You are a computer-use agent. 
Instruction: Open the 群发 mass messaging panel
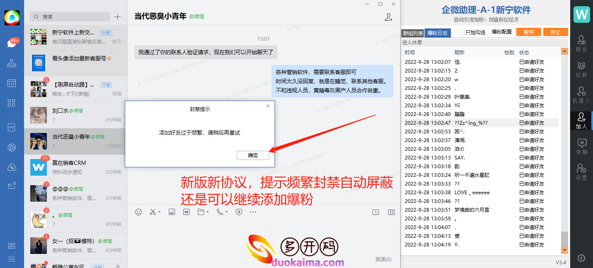[581, 43]
